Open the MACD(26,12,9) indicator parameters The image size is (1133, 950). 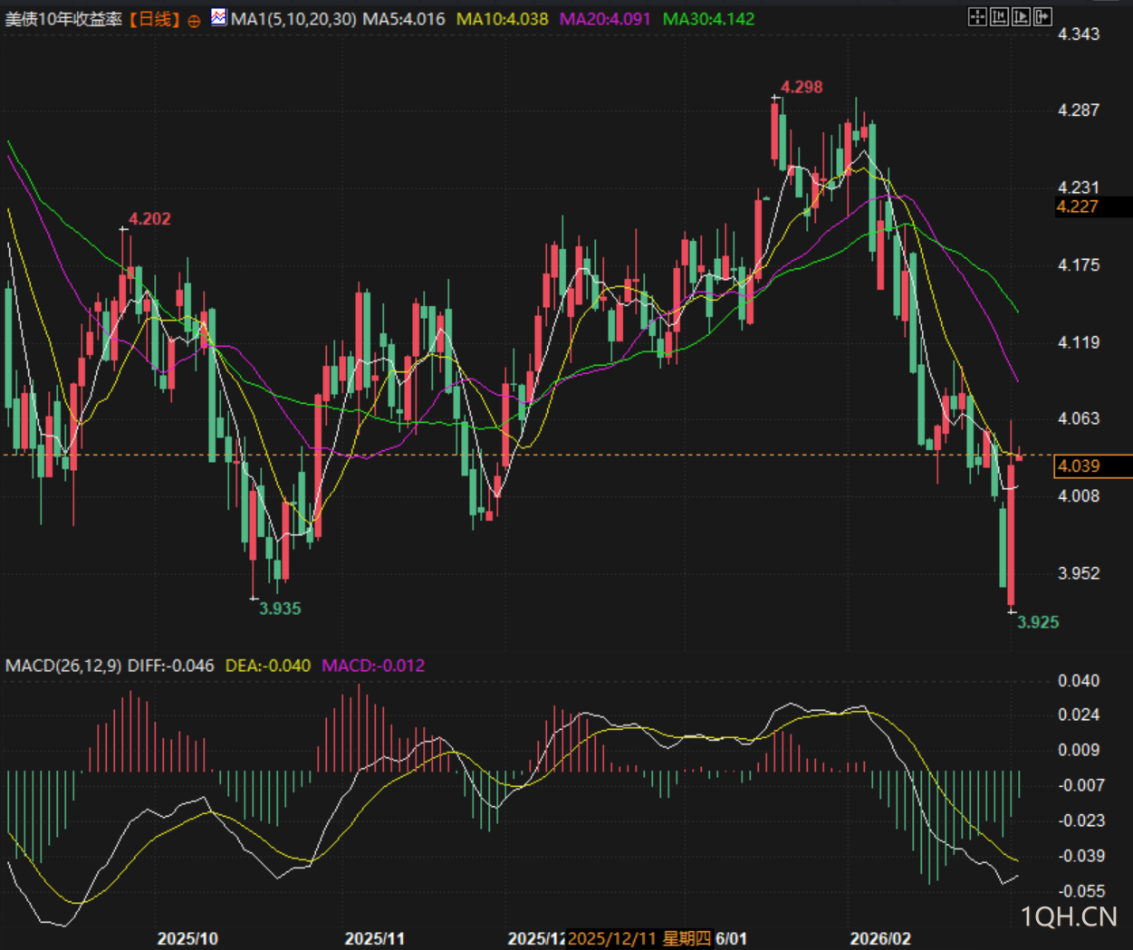63,666
